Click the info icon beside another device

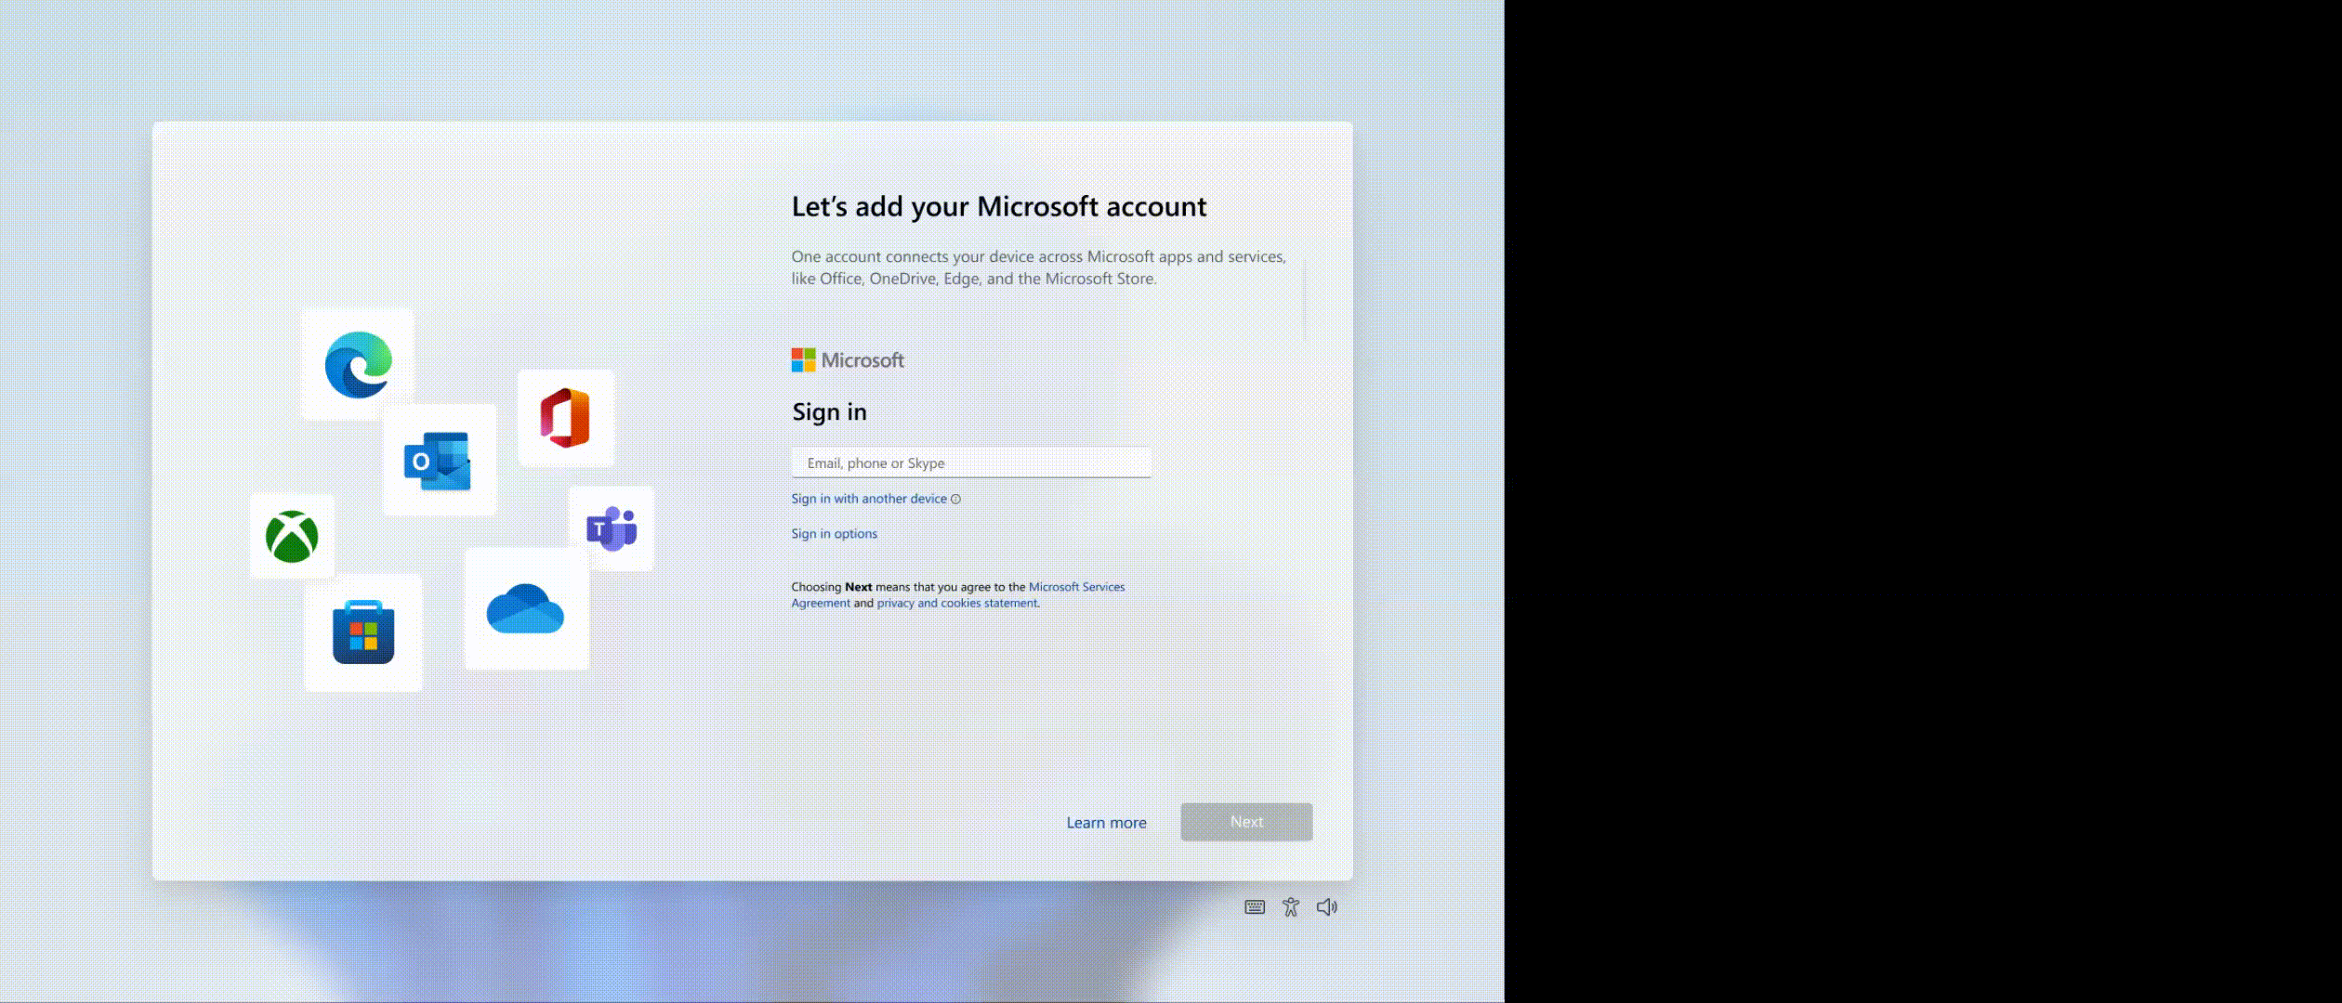pyautogui.click(x=955, y=500)
